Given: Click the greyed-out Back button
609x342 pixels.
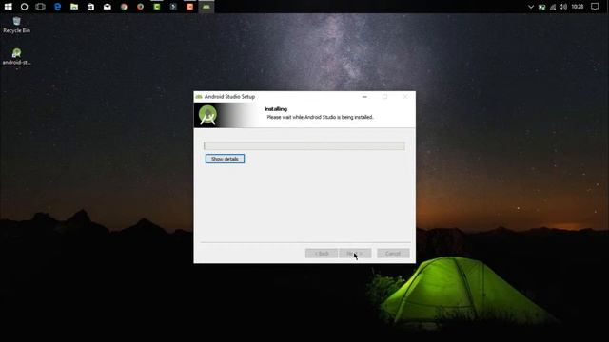Looking at the screenshot, I should point(322,254).
